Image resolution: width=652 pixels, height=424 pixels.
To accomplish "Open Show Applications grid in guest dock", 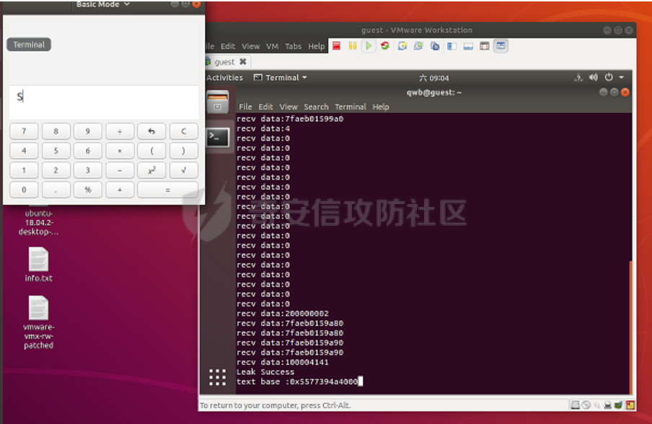I will click(218, 377).
